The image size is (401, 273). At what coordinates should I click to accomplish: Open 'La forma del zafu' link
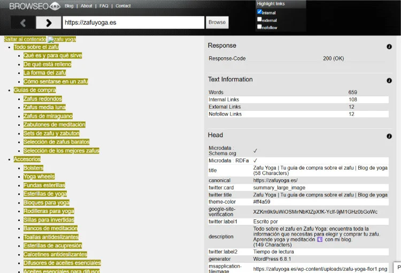[45, 73]
